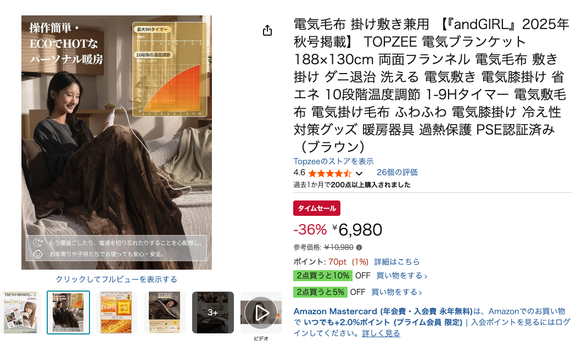Click the main product image
Image resolution: width=582 pixels, height=346 pixels.
[x=116, y=143]
